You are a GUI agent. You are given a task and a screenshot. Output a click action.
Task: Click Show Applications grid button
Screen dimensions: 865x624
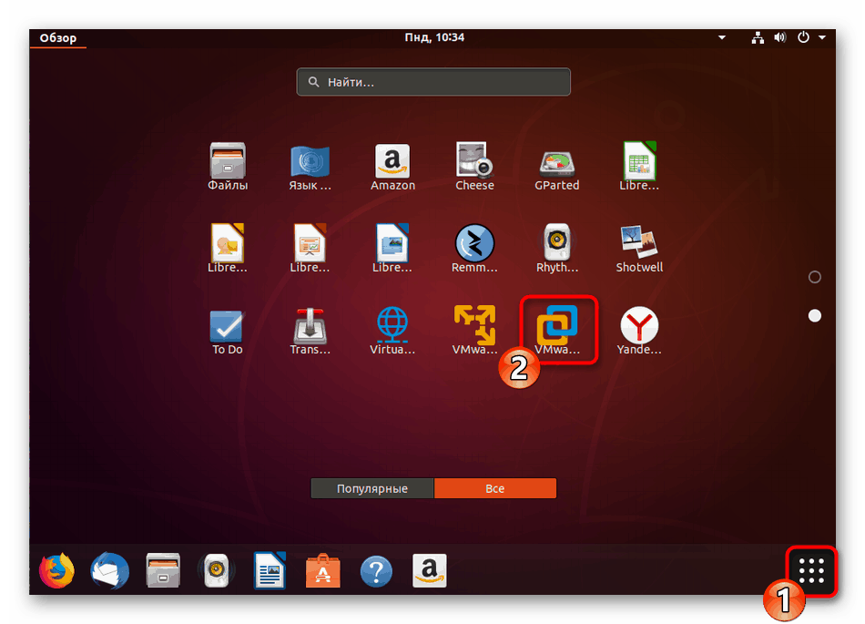(x=811, y=570)
